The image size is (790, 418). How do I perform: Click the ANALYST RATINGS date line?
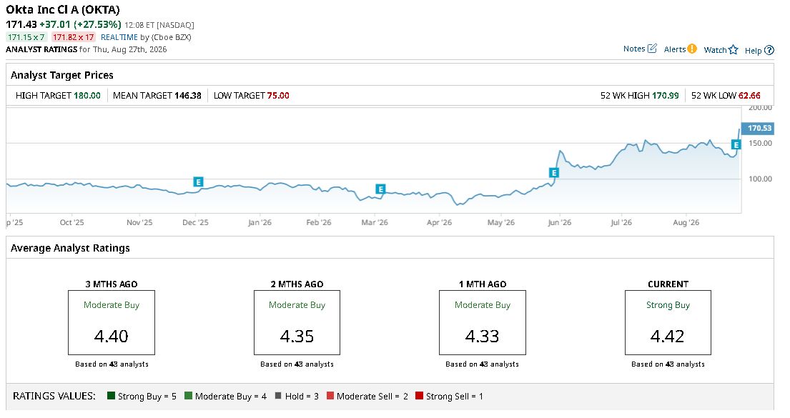[x=87, y=49]
